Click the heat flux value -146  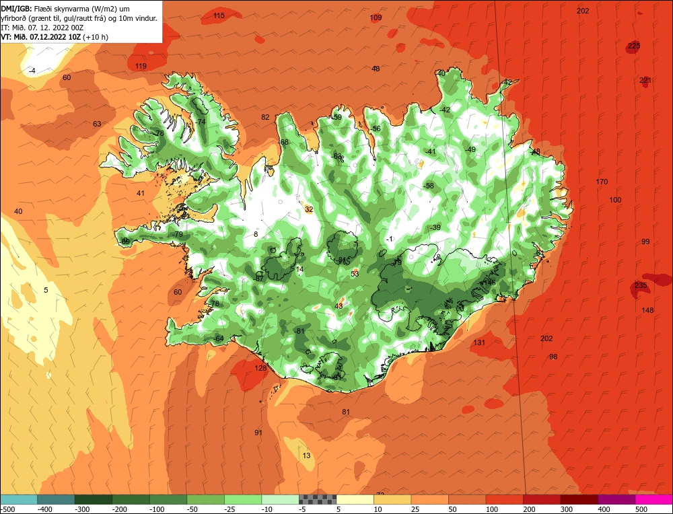pyautogui.click(x=488, y=283)
